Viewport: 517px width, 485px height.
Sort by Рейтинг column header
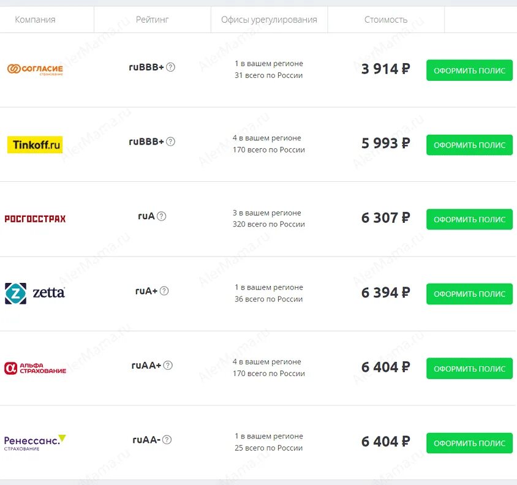[x=153, y=20]
